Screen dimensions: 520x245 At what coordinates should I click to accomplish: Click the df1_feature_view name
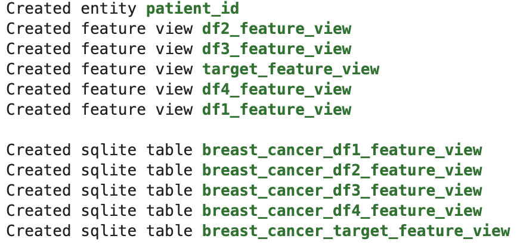click(x=277, y=110)
